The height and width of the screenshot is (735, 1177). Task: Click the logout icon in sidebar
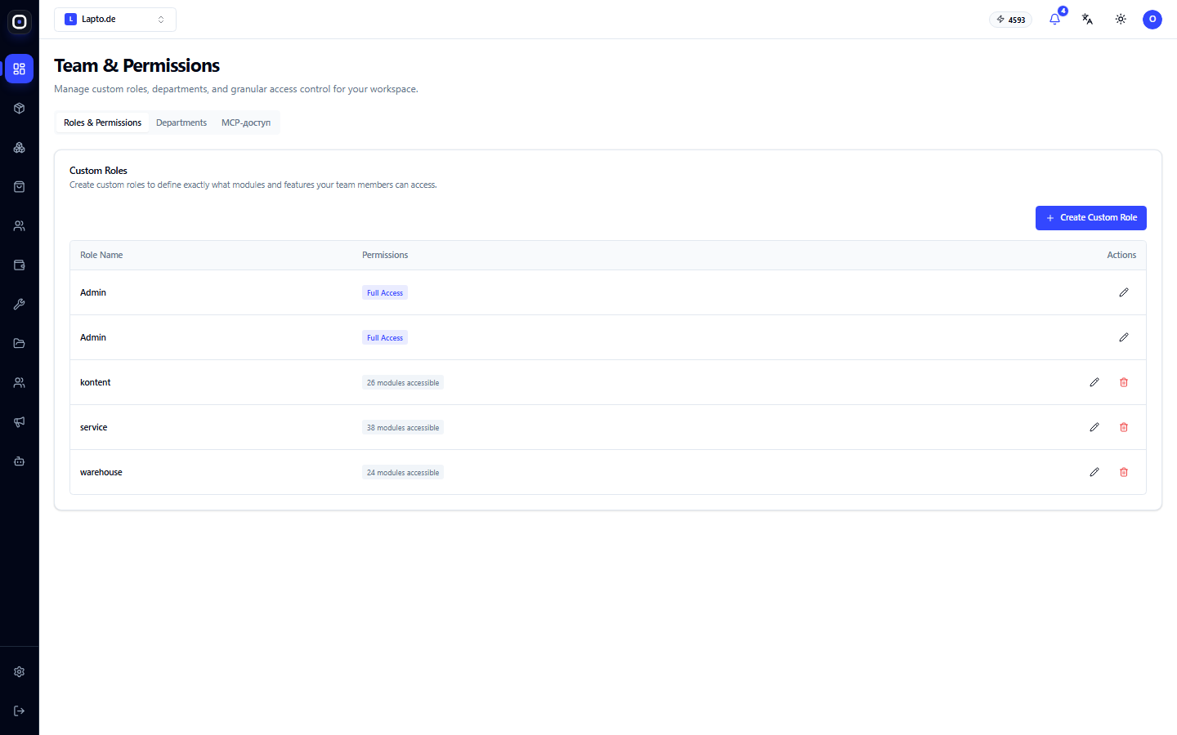[20, 710]
